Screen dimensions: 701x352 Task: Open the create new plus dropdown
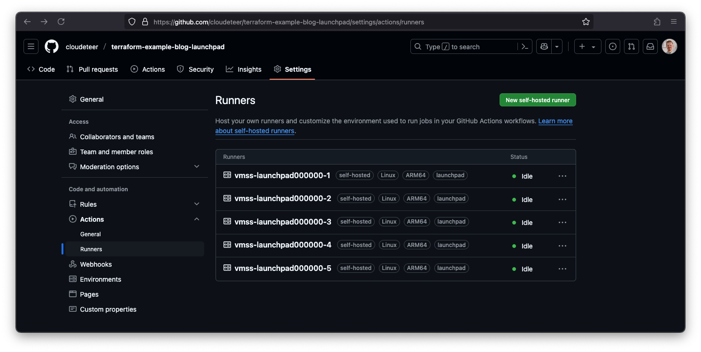(x=587, y=46)
